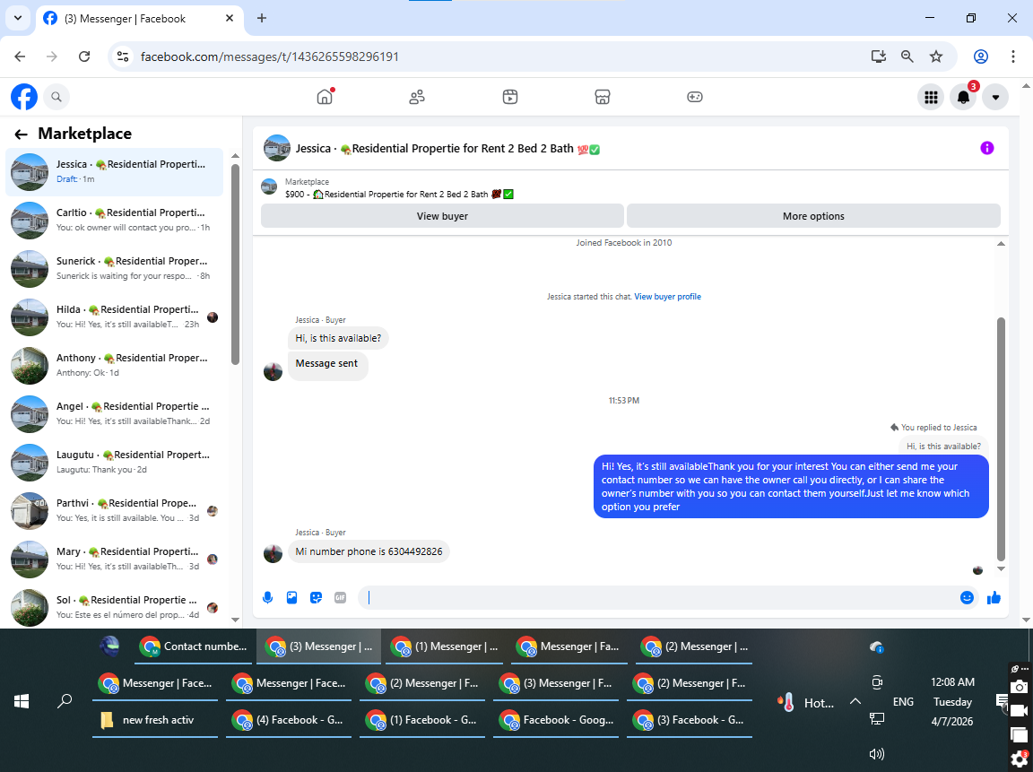Open the ENG language indicator
This screenshot has height=772, width=1033.
click(903, 702)
